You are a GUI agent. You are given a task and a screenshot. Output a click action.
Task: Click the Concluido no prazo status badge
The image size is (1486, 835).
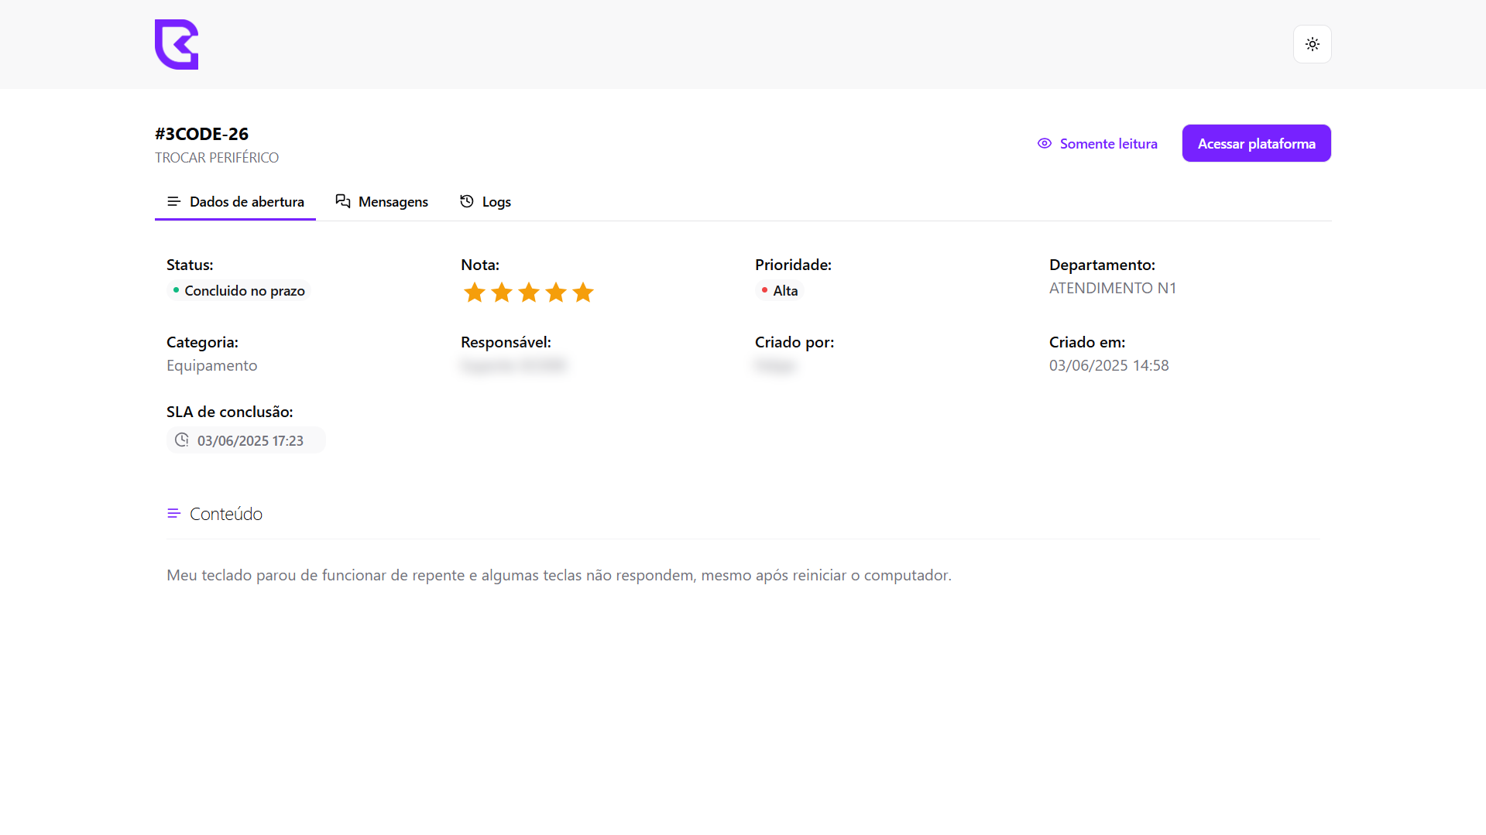point(239,290)
